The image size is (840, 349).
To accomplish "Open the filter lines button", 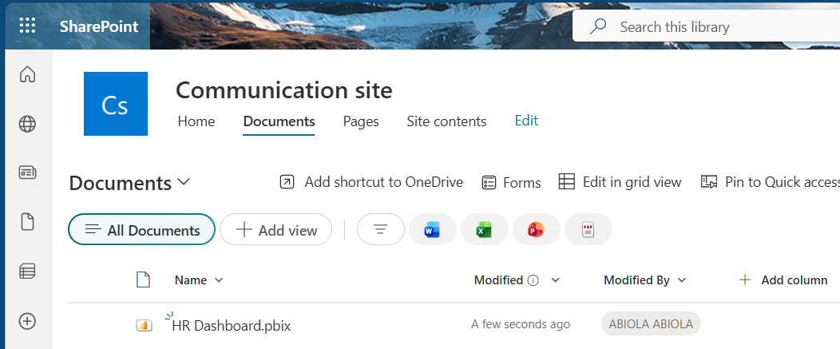I will click(x=380, y=229).
